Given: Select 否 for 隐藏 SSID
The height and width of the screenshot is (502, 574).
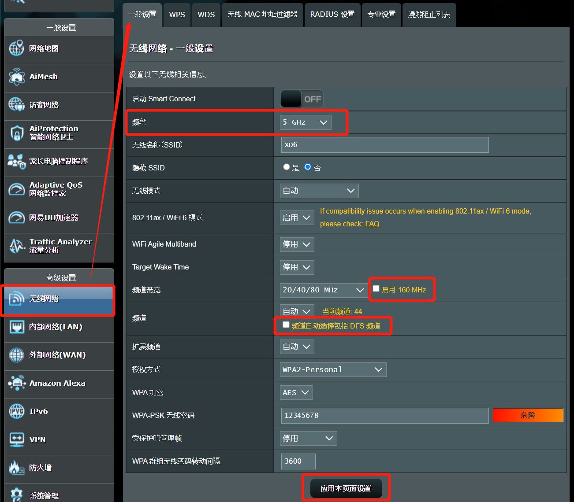Looking at the screenshot, I should coord(308,167).
